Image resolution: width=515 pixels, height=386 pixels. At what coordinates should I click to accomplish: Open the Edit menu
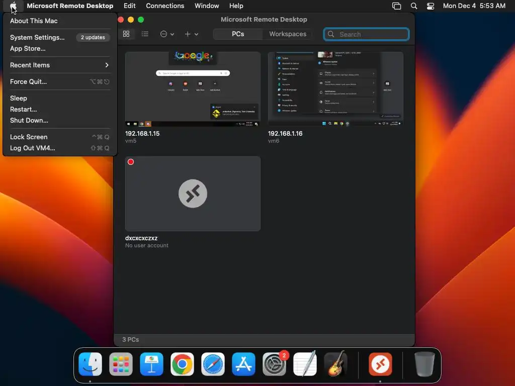129,6
